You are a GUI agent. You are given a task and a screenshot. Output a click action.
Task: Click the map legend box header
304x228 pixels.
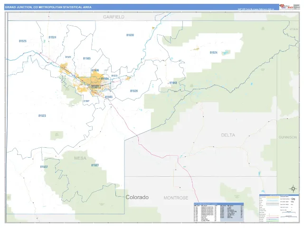[279, 195]
